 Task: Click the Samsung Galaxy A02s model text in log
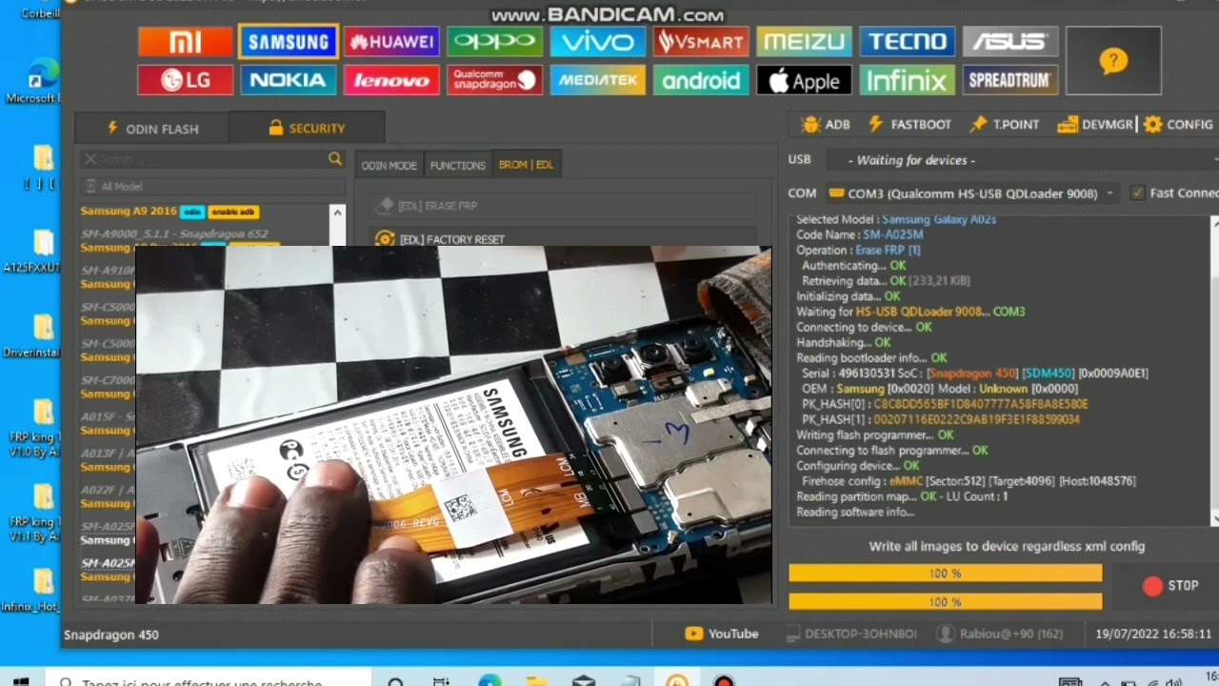pos(939,219)
